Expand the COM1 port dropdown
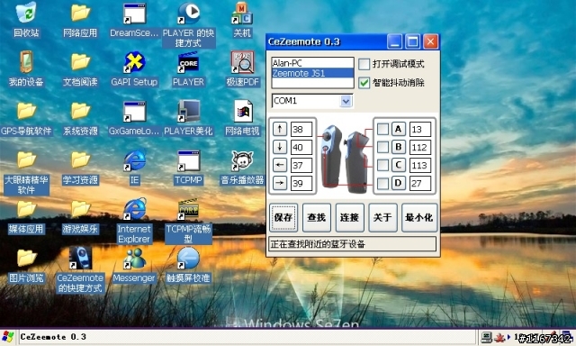 [346, 101]
